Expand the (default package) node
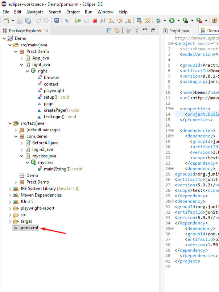 (16, 130)
